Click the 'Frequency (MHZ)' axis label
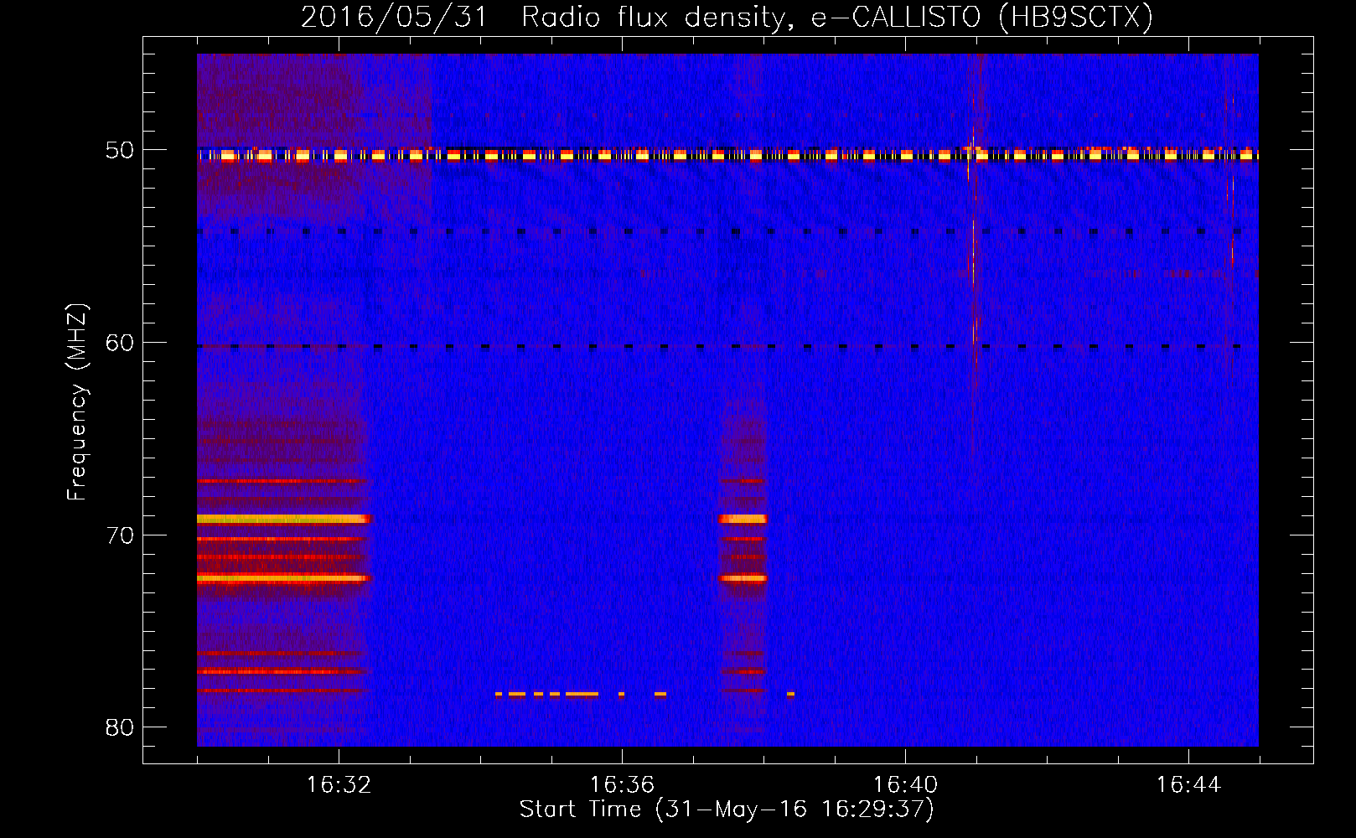Viewport: 1356px width, 838px height. 76,402
